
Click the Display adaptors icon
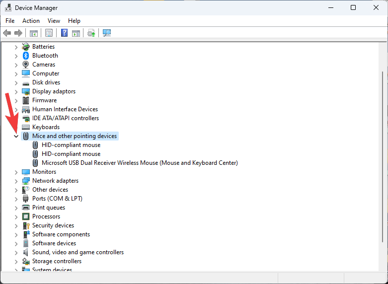coord(26,91)
